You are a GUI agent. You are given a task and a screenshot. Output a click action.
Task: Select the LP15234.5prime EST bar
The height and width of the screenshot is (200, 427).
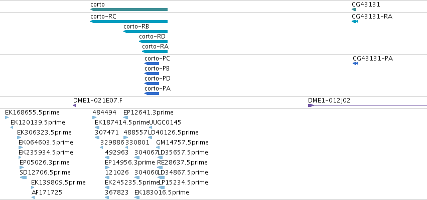(162, 187)
